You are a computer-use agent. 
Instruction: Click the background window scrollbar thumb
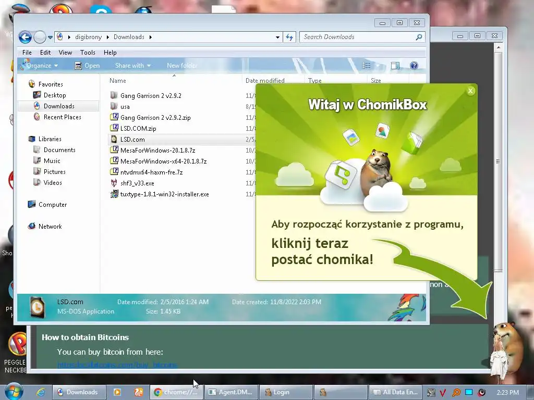point(498,161)
